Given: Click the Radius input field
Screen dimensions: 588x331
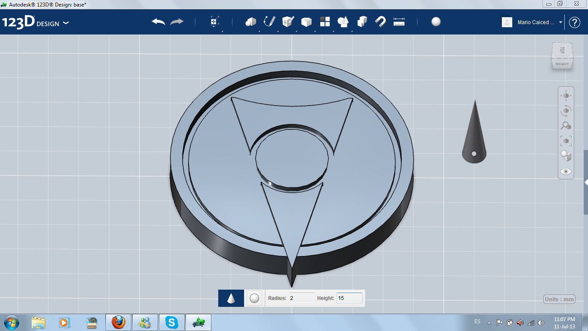Looking at the screenshot, I should click(x=301, y=298).
